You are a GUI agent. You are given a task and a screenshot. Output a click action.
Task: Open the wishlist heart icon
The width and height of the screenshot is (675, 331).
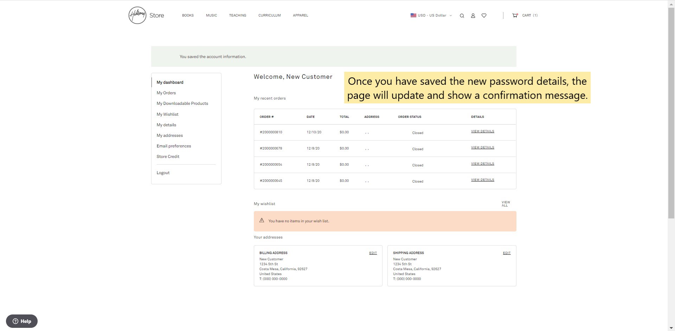click(x=484, y=15)
